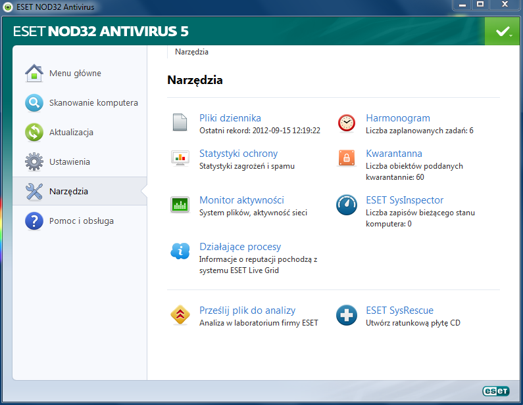Click the Narzędzia wrench and screwdriver icon
523x405 pixels.
point(34,192)
